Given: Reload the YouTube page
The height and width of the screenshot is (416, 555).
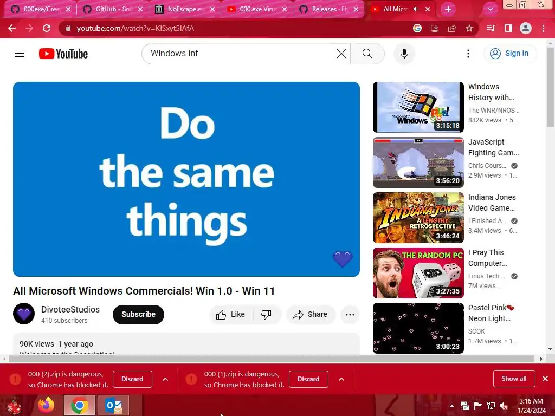Looking at the screenshot, I should [47, 28].
